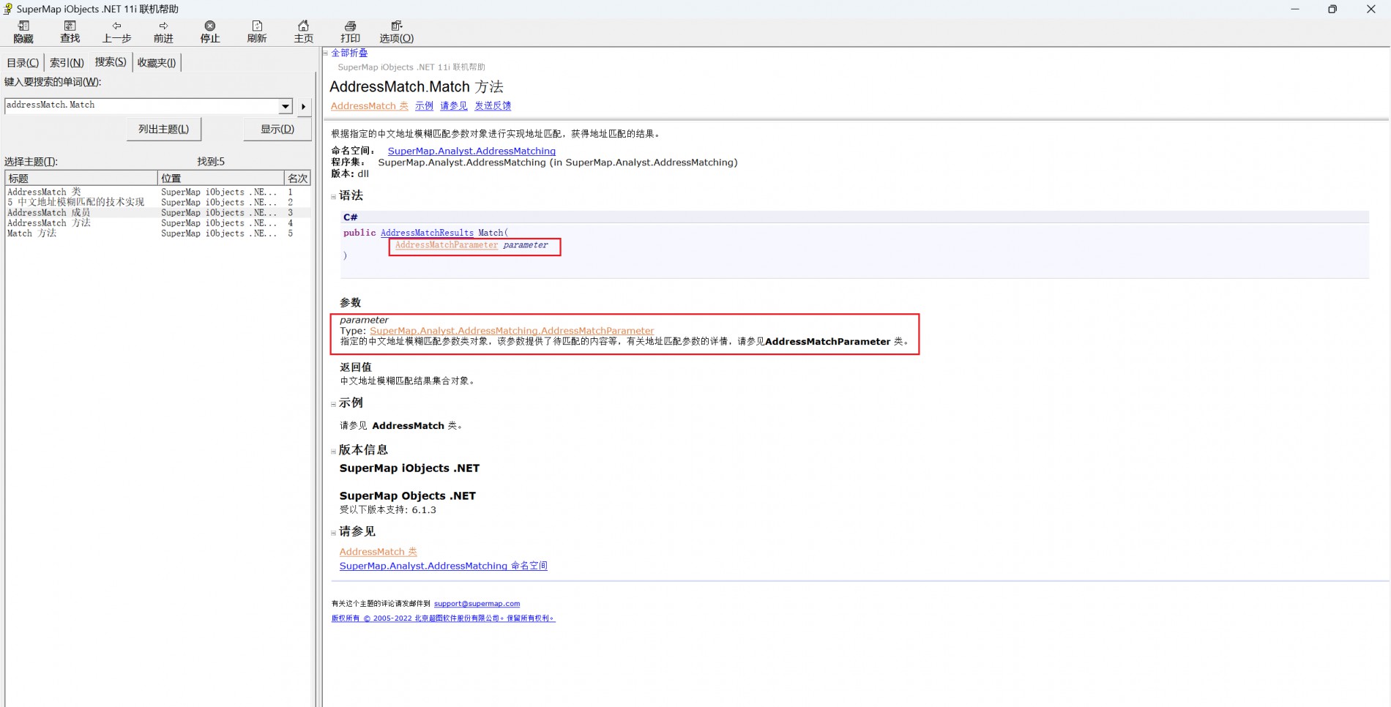Click the support@supermap.com email link
This screenshot has height=707, width=1391.
tap(477, 604)
